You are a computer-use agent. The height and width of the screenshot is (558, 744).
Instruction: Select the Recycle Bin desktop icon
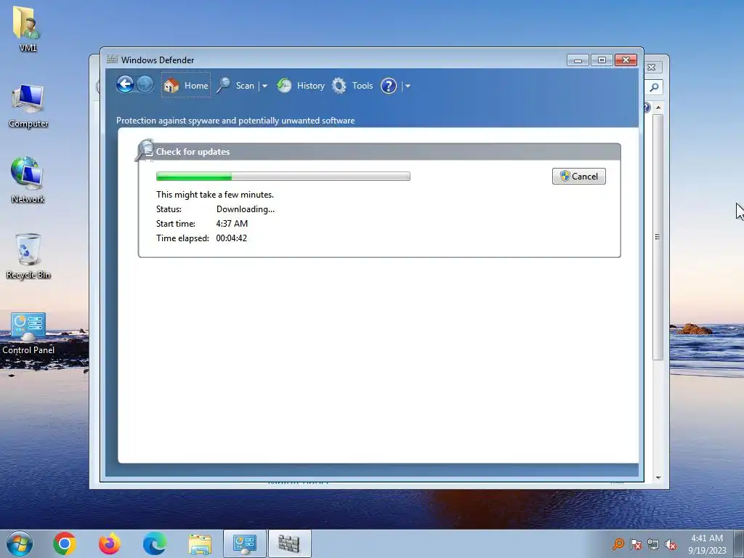(x=28, y=256)
